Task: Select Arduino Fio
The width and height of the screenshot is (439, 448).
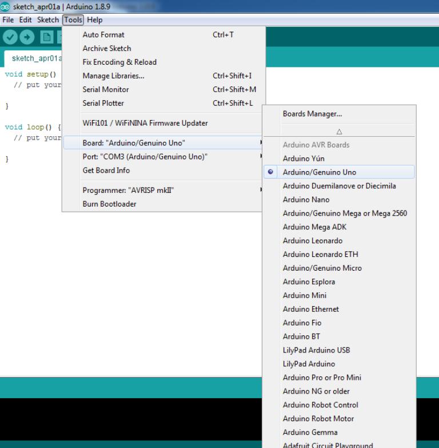Action: pos(339,323)
